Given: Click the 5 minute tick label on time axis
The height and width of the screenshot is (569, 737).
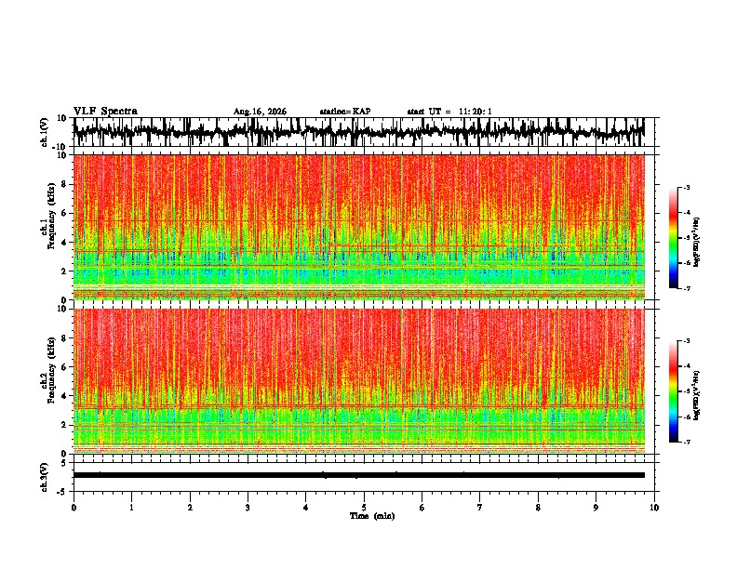Looking at the screenshot, I should tap(364, 508).
